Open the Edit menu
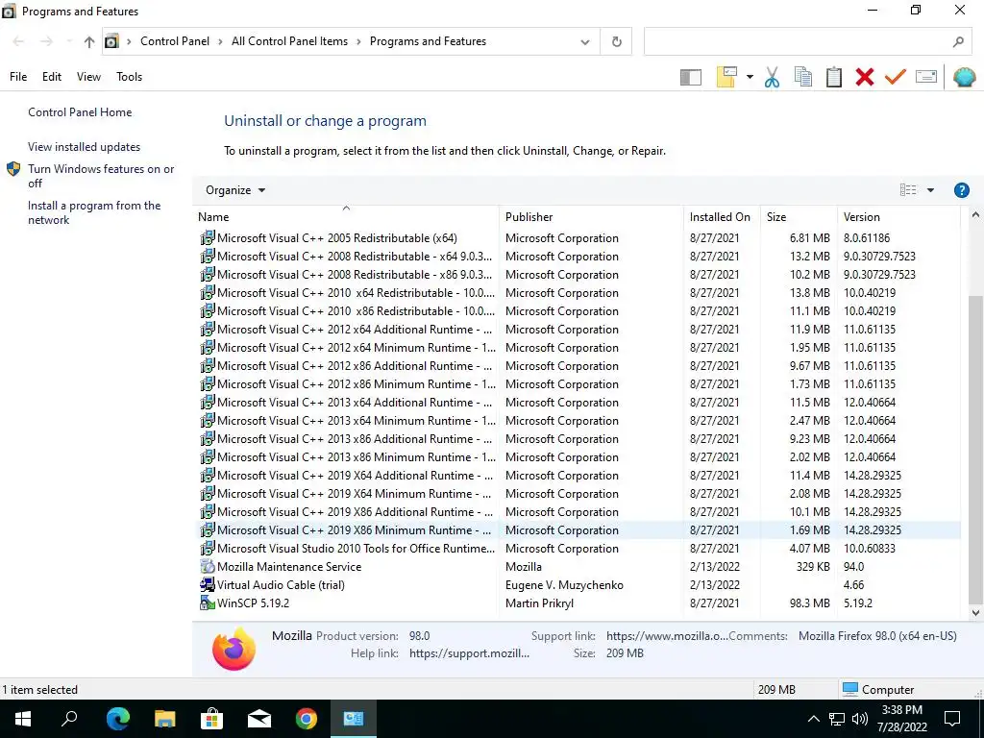 pyautogui.click(x=52, y=77)
